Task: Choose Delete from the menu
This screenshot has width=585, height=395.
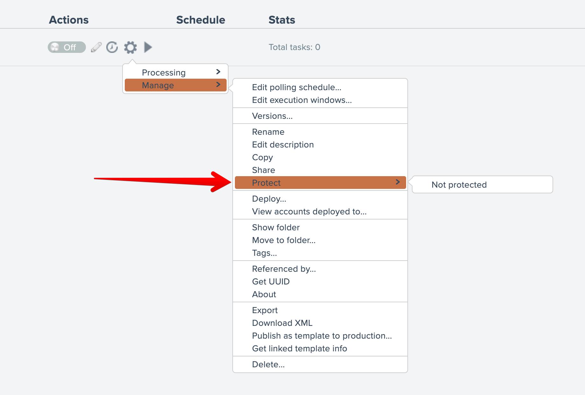Action: click(x=268, y=364)
